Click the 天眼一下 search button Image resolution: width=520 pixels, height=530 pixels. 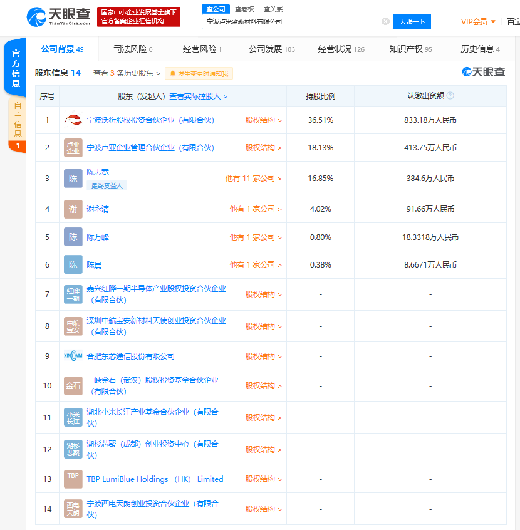[412, 21]
